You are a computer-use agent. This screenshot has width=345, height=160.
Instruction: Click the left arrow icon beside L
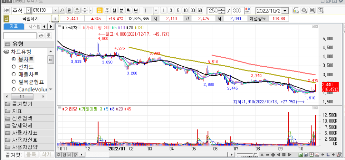tap(322, 155)
